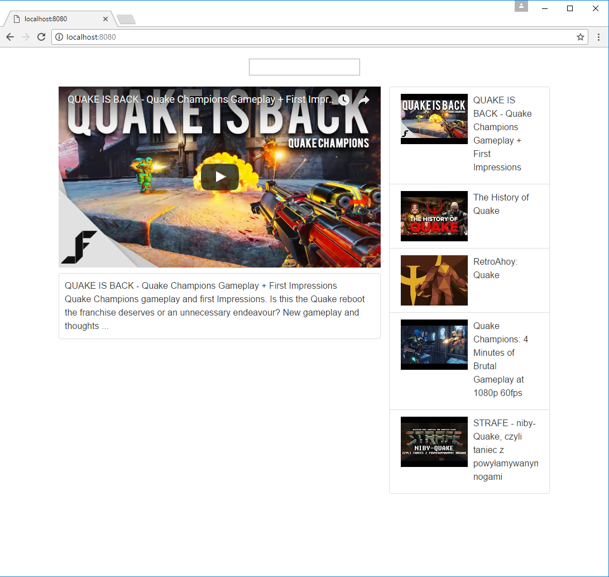This screenshot has height=577, width=609.
Task: Reload the page using the refresh icon
Action: point(41,37)
